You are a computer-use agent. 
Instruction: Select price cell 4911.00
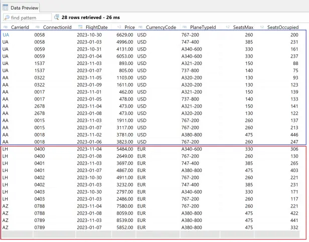(x=125, y=177)
